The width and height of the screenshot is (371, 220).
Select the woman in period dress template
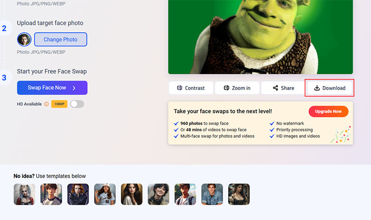239,194
